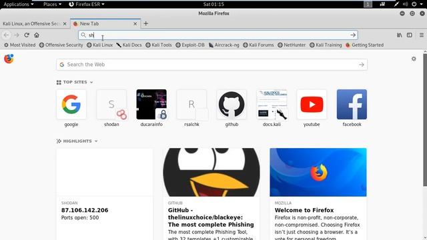The image size is (427, 240).
Task: Open Kali Forums bookmark
Action: 258,45
